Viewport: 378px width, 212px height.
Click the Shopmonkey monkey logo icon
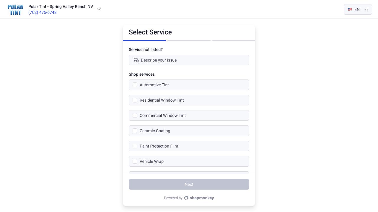click(186, 198)
